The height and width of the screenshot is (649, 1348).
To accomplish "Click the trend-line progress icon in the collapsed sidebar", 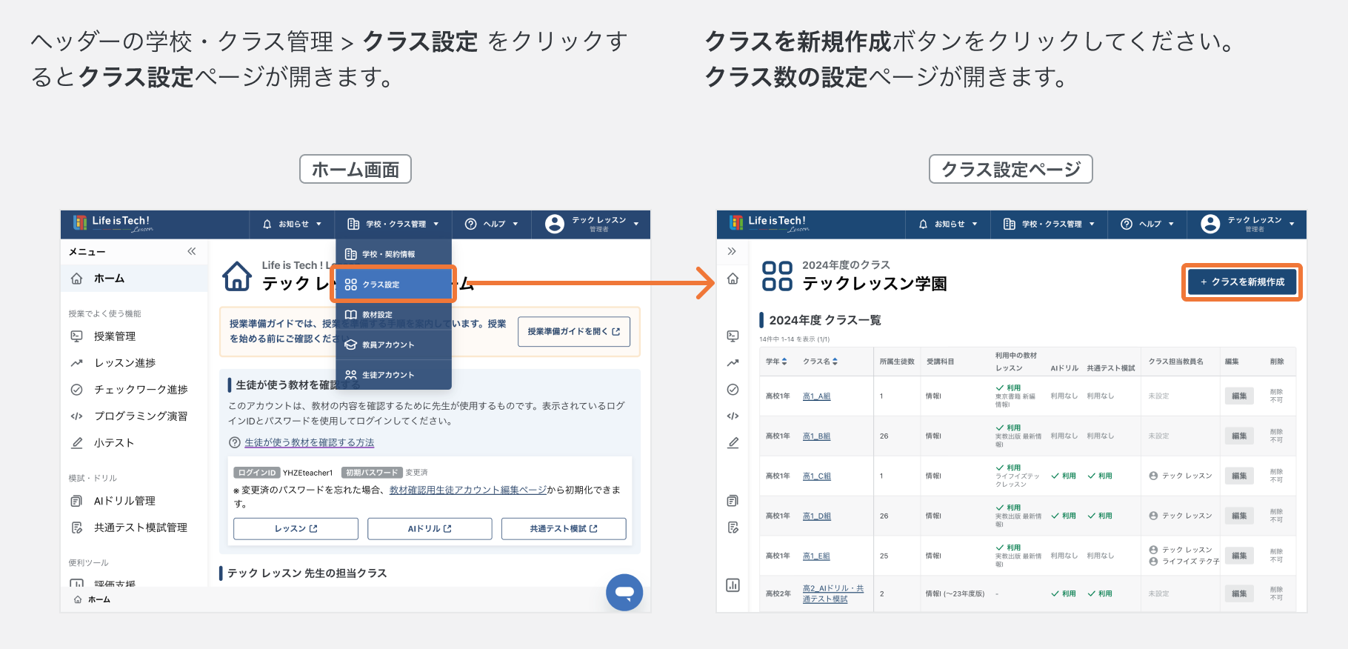I will 733,363.
